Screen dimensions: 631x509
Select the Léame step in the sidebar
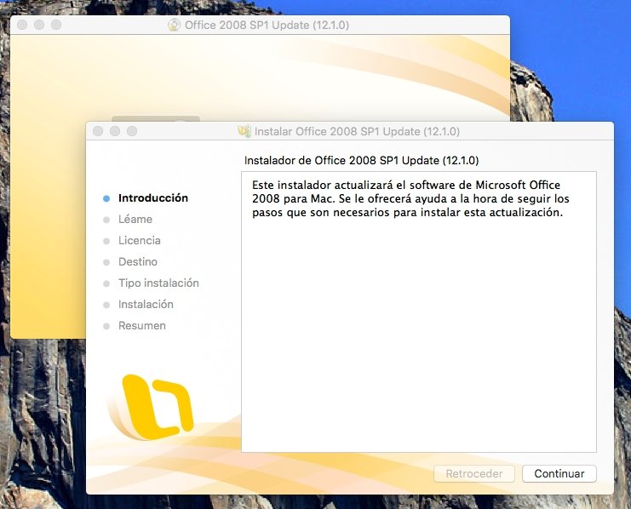click(135, 220)
